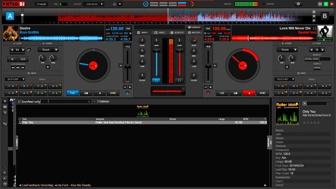Click search field with 'bonfeel only'
Screen dimensions: 336x189
(55, 101)
